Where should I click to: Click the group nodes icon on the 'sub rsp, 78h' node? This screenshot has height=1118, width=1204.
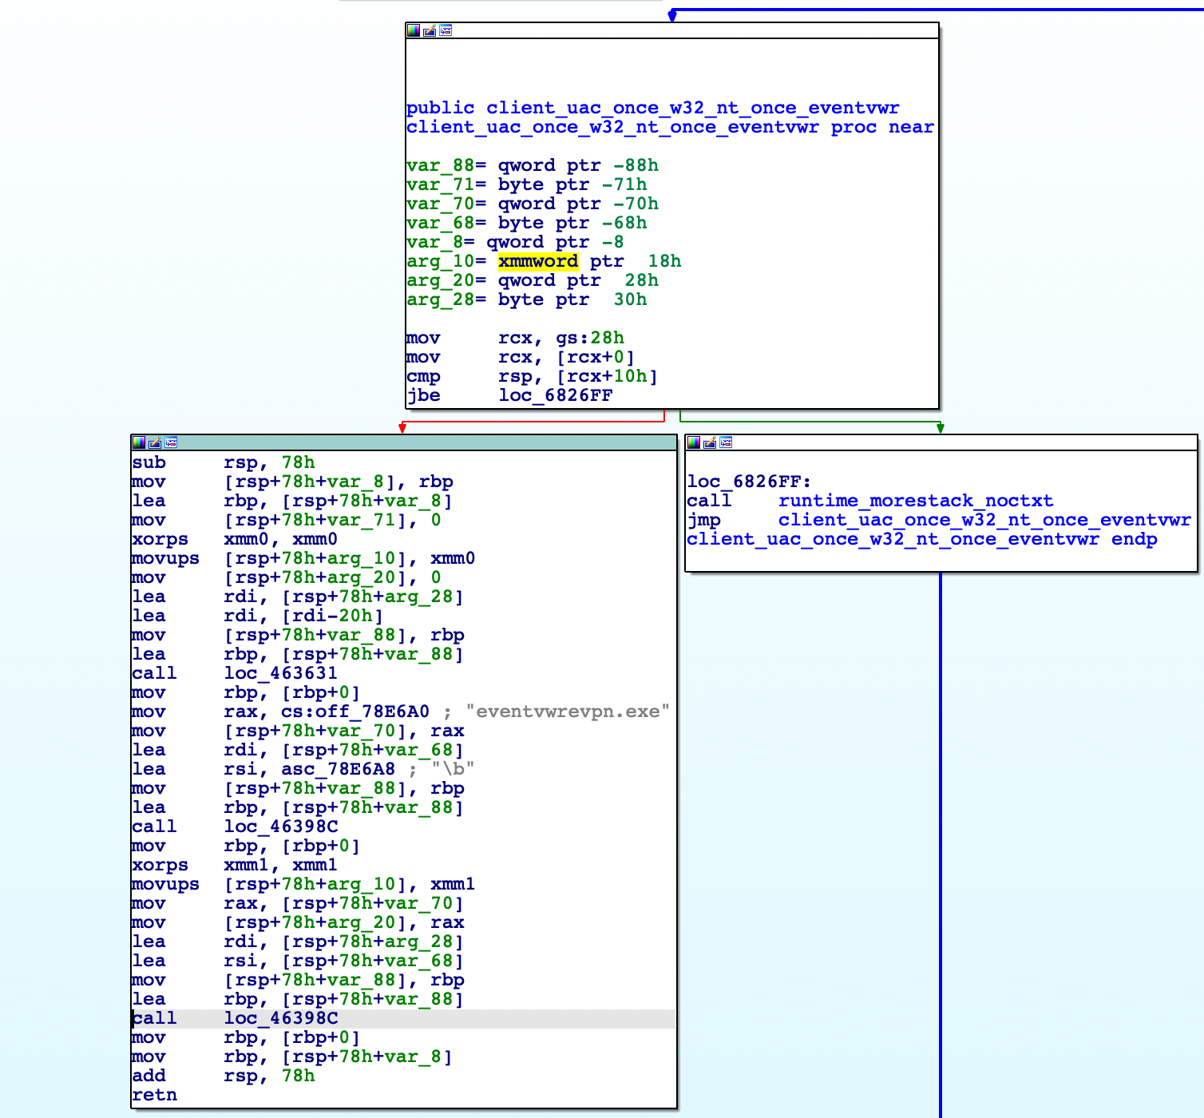click(x=171, y=442)
